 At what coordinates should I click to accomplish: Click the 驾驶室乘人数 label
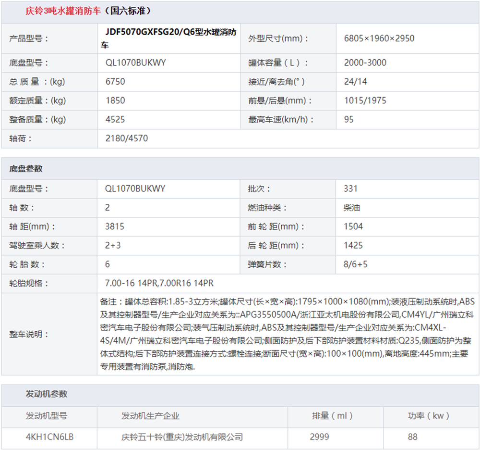click(37, 246)
